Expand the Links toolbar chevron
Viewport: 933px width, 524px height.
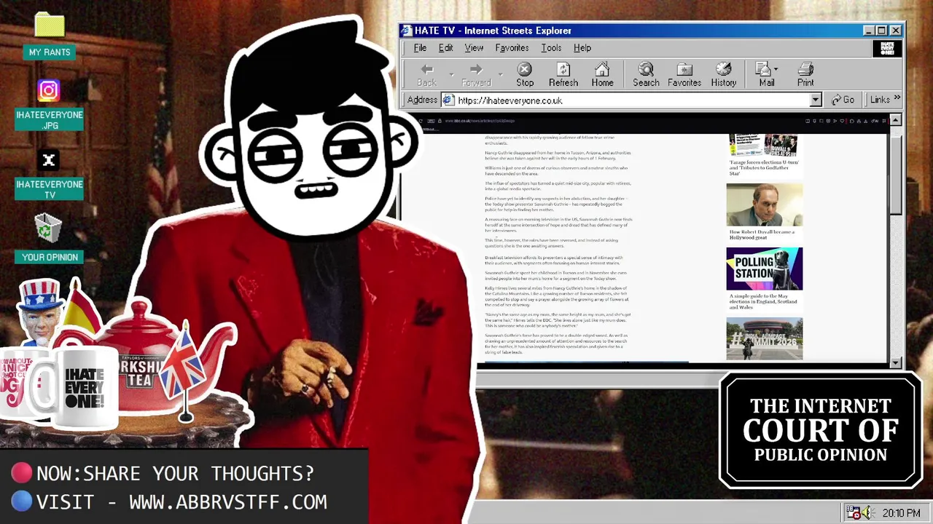pyautogui.click(x=897, y=99)
